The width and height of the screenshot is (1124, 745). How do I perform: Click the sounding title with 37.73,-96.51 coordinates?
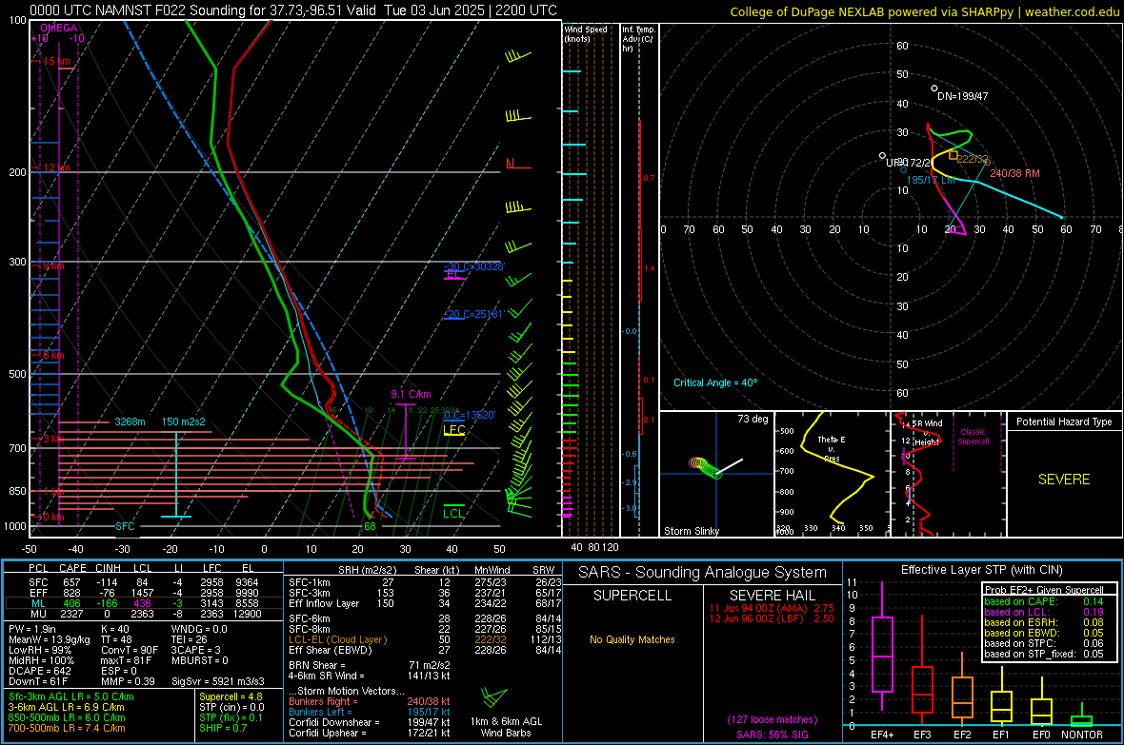293,10
